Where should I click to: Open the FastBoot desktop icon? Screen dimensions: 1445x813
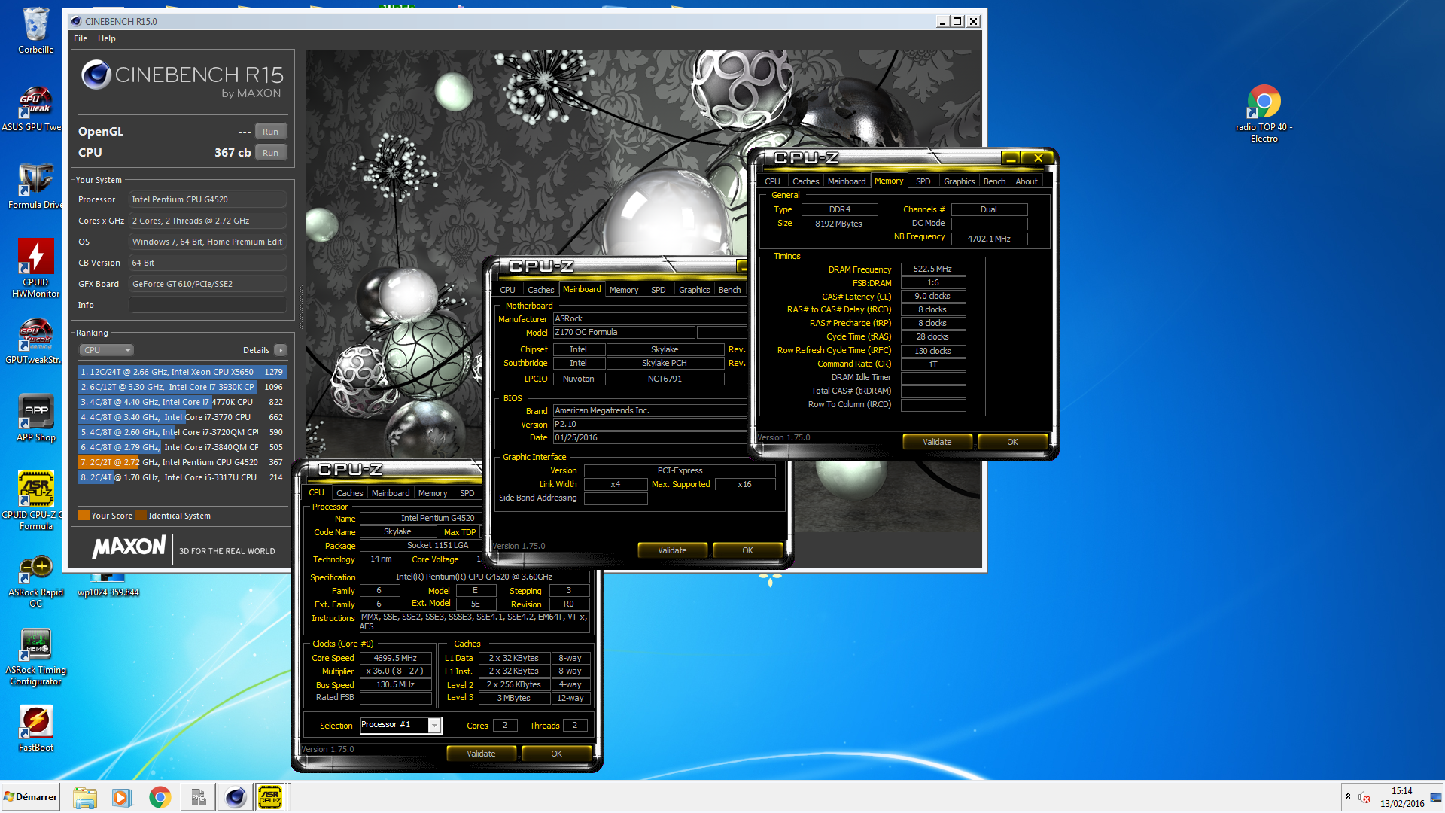coord(35,728)
